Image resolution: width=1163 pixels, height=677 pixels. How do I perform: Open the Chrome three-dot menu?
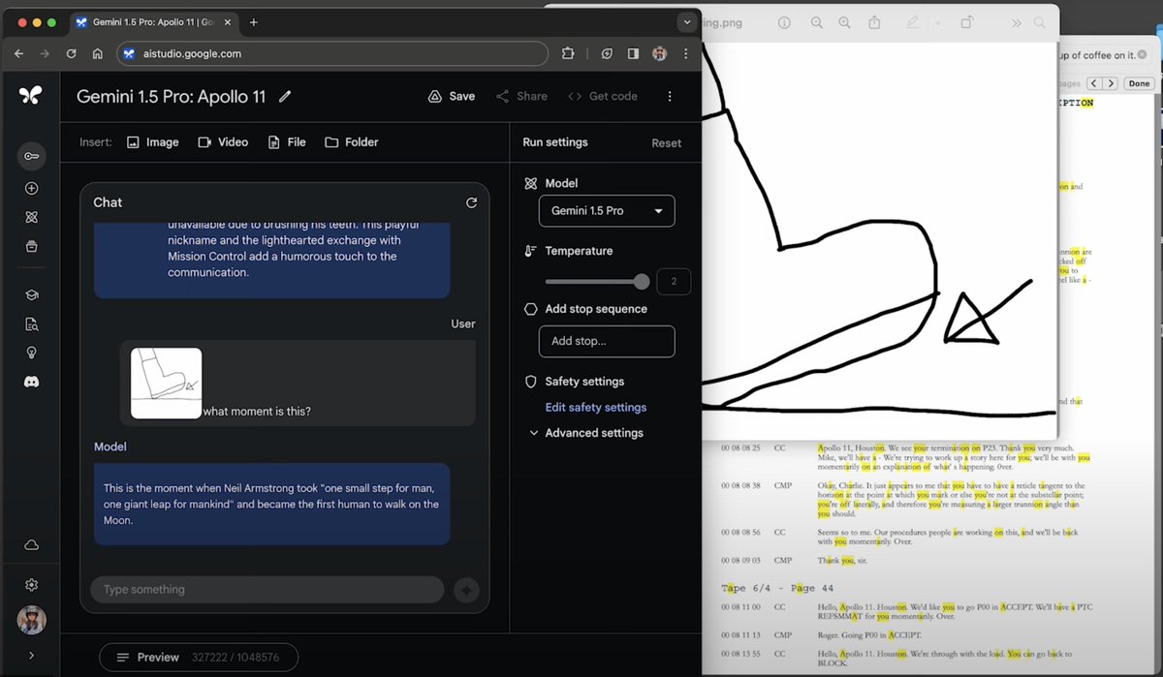point(685,54)
